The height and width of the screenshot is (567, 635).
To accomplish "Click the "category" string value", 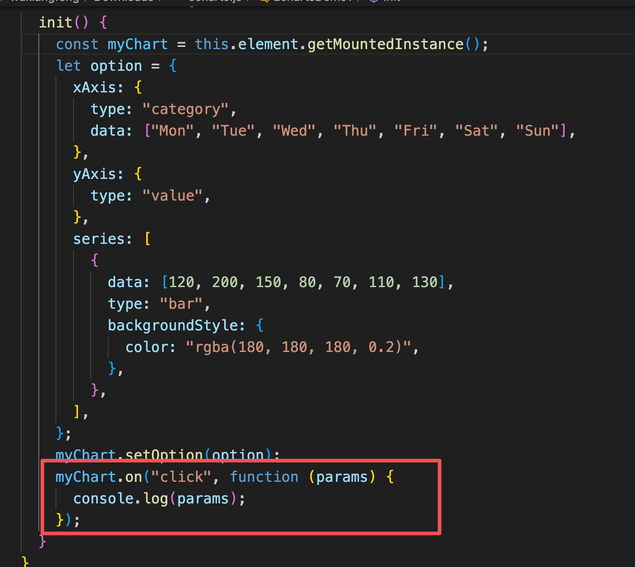I will click(185, 109).
